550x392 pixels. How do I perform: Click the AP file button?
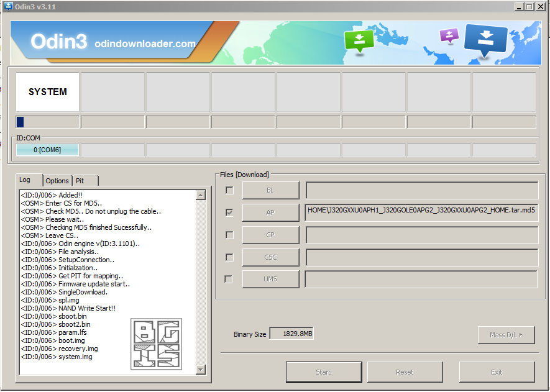(x=270, y=212)
